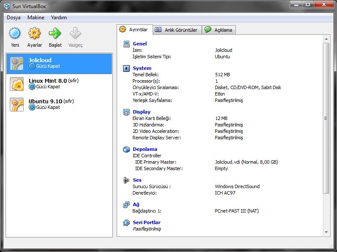Click the 512 MB memory value
Viewport: 337px width, 252px height.
(223, 75)
